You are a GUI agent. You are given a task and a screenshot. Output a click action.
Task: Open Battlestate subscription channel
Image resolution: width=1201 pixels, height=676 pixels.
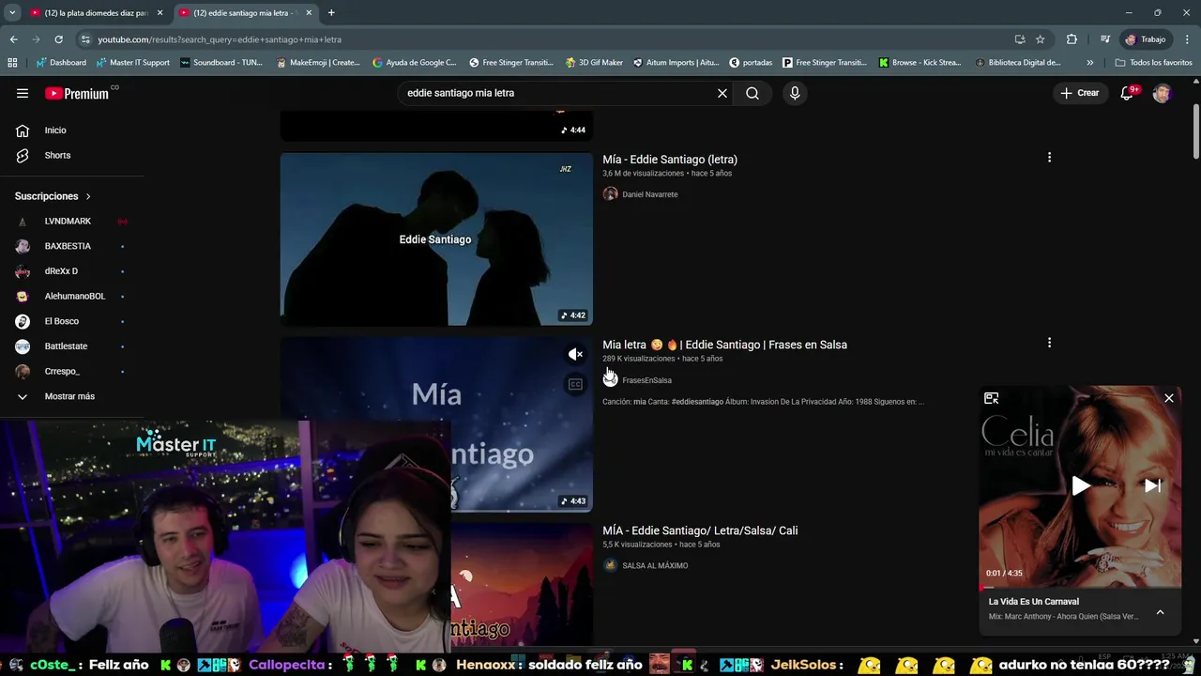66,346
